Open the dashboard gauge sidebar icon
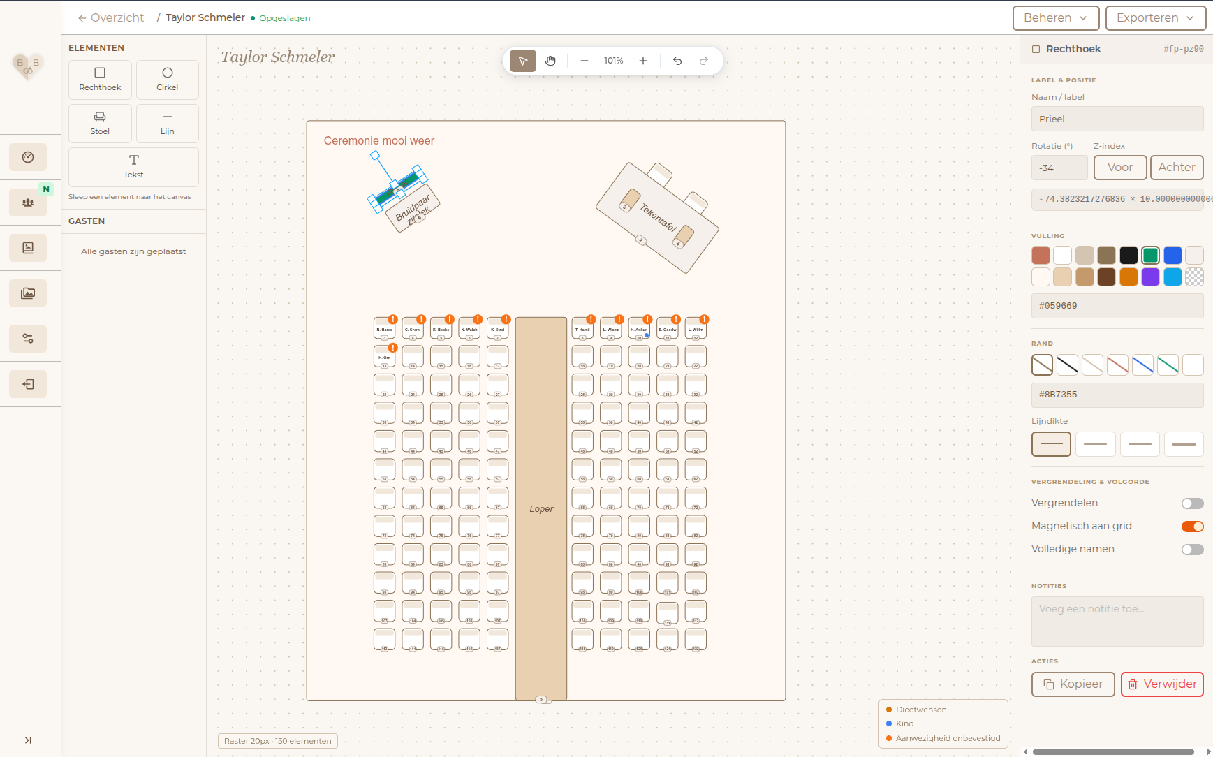The height and width of the screenshot is (757, 1213). tap(28, 157)
